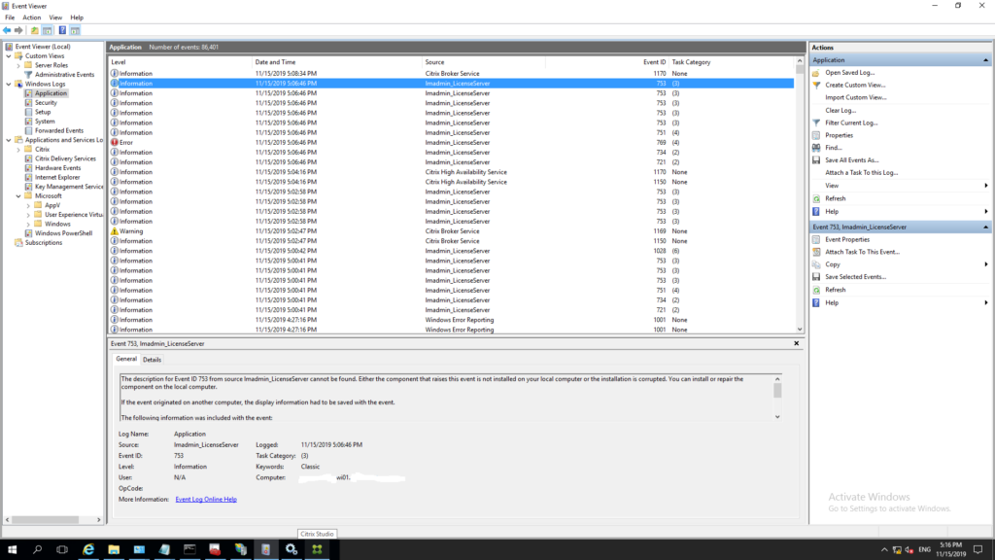Collapse the Custom Views tree node

pos(9,55)
